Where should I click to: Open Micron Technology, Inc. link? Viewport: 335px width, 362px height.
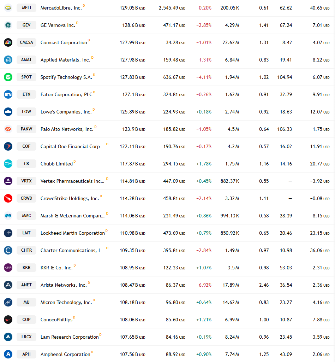click(x=66, y=303)
